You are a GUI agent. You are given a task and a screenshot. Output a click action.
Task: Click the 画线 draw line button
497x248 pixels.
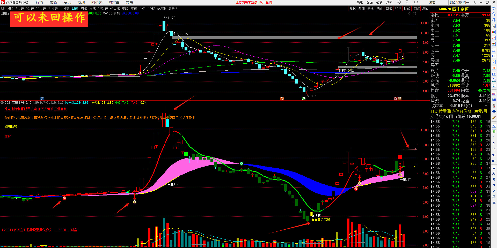click(x=389, y=8)
